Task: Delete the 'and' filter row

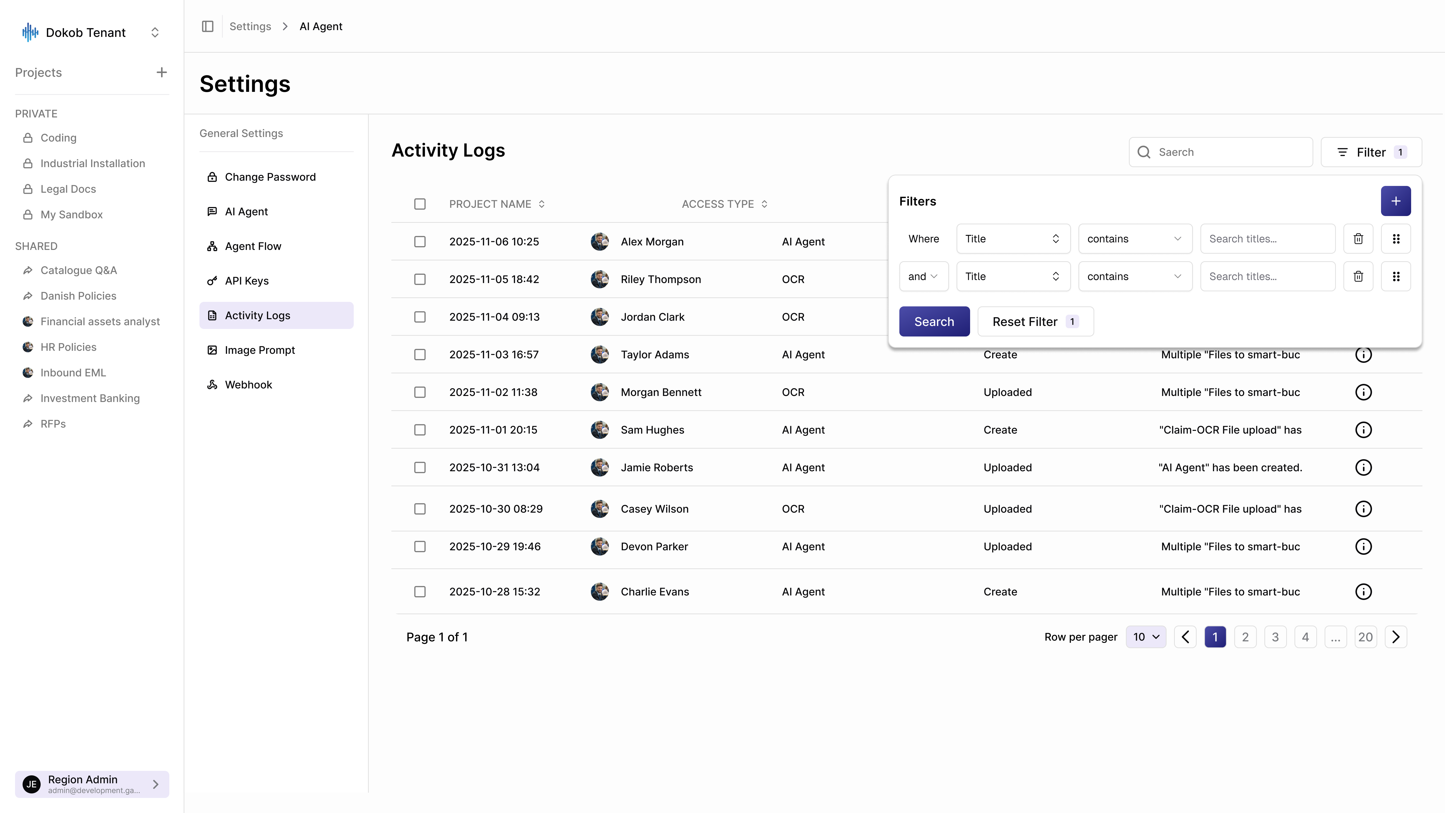Action: pos(1358,276)
